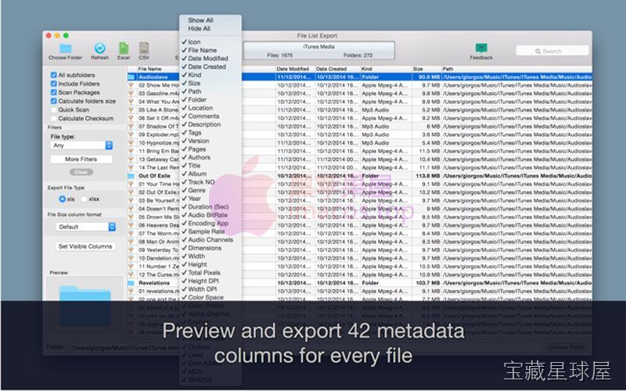626x391 pixels.
Task: Toggle Album column in the menu
Action: [x=197, y=174]
